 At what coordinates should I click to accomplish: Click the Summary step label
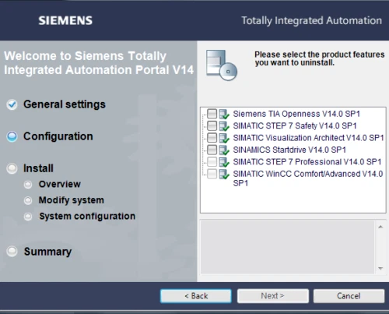pos(47,252)
